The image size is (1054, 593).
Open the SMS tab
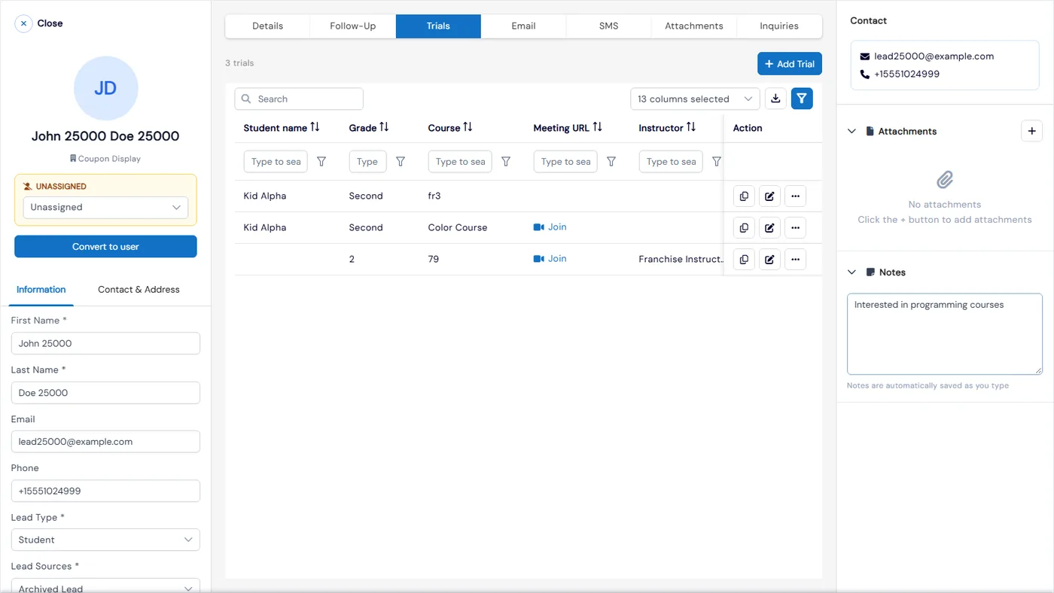(x=608, y=26)
